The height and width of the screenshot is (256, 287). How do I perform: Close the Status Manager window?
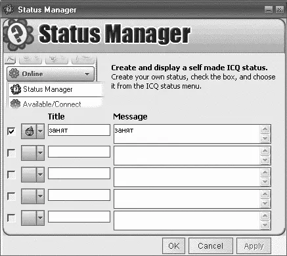(x=280, y=10)
